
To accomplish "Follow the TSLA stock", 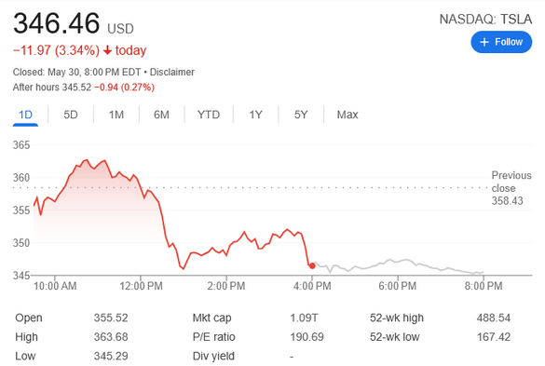I will coord(501,42).
